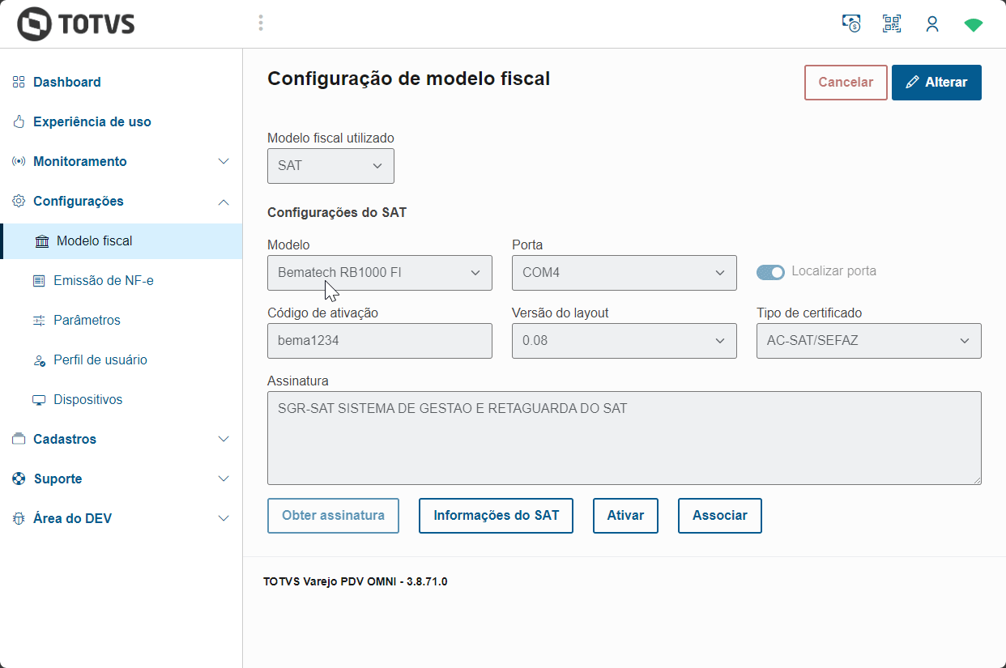Click the green Wi-Fi connection status icon
This screenshot has width=1006, height=668.
pos(973,24)
